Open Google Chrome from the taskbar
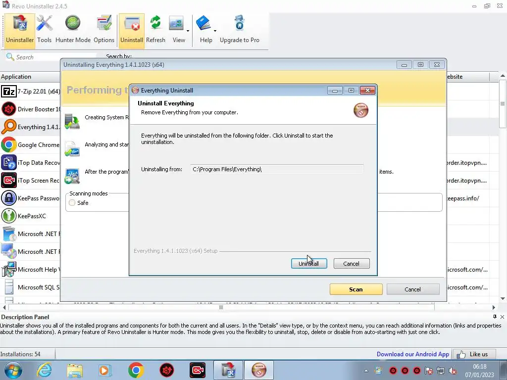 click(x=136, y=370)
